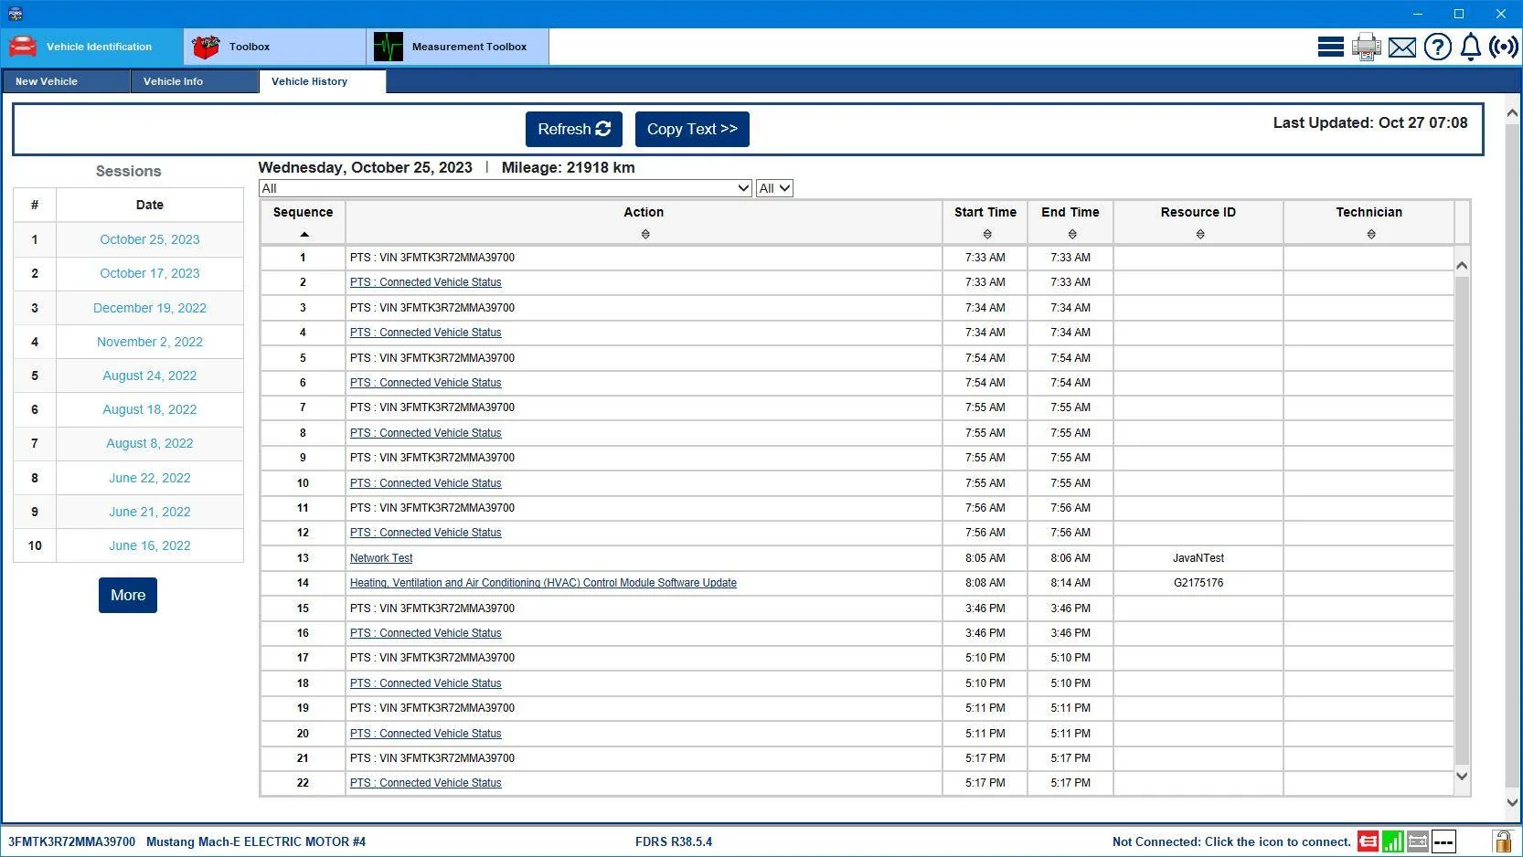Viewport: 1523px width, 857px height.
Task: Switch to the Vehicle Identification tab
Action: 92,47
